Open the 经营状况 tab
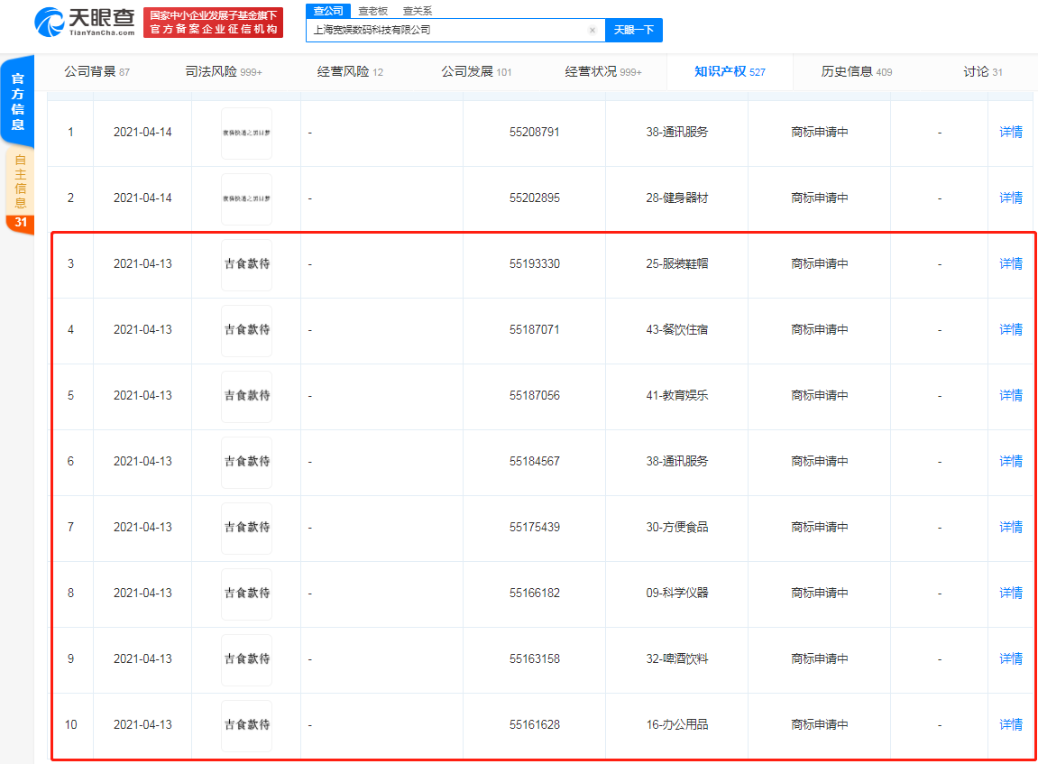The height and width of the screenshot is (764, 1038). click(x=603, y=71)
